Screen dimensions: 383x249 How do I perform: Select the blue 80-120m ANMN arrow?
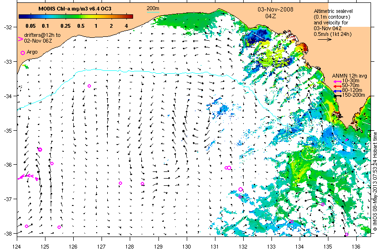(338, 91)
